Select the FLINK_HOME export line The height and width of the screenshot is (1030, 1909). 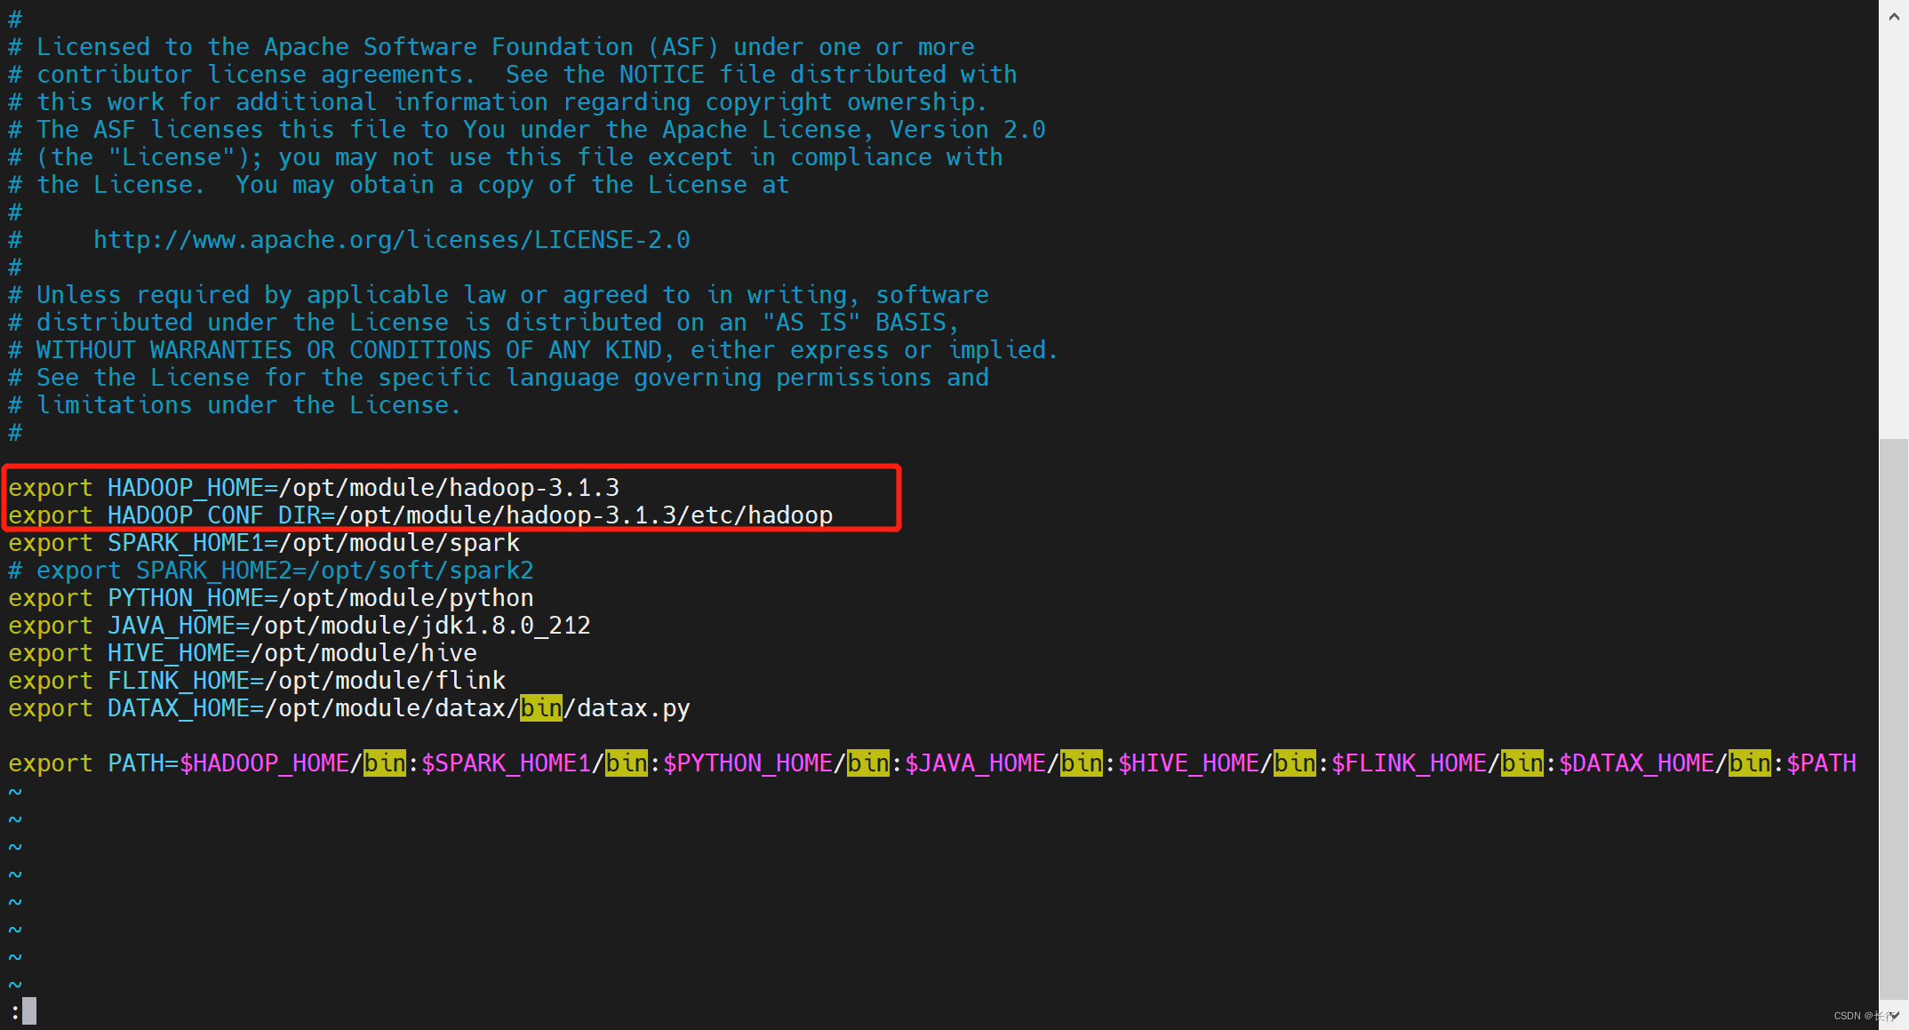[253, 681]
